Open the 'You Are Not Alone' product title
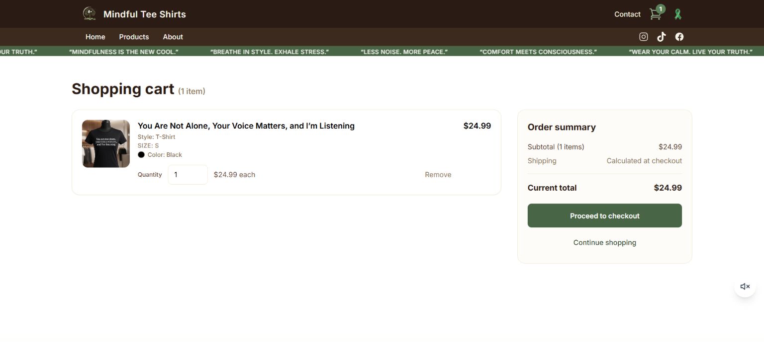The width and height of the screenshot is (764, 345). pos(246,126)
